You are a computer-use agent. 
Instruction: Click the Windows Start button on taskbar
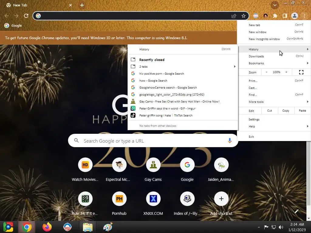8,227
